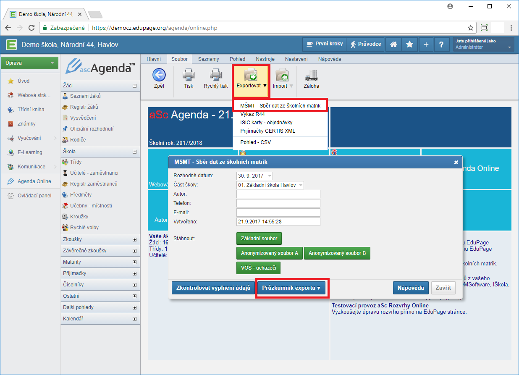Open Registr žáků
The image size is (519, 375).
pos(84,107)
